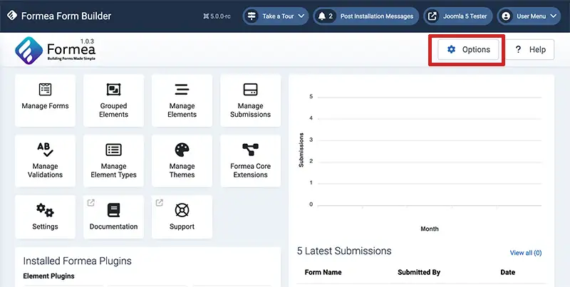
Task: Click the Formea logo in the header
Action: click(56, 51)
